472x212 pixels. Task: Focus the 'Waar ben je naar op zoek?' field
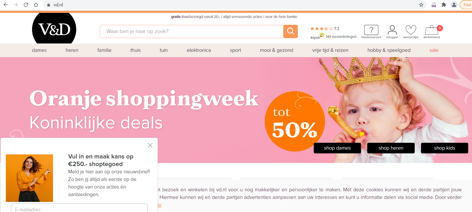pyautogui.click(x=192, y=31)
